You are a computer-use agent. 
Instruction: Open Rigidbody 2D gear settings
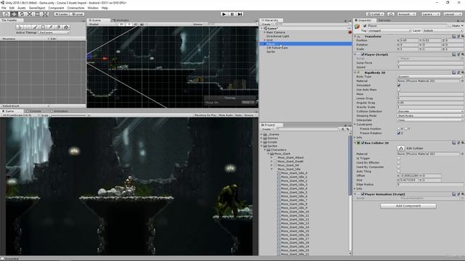[x=462, y=72]
